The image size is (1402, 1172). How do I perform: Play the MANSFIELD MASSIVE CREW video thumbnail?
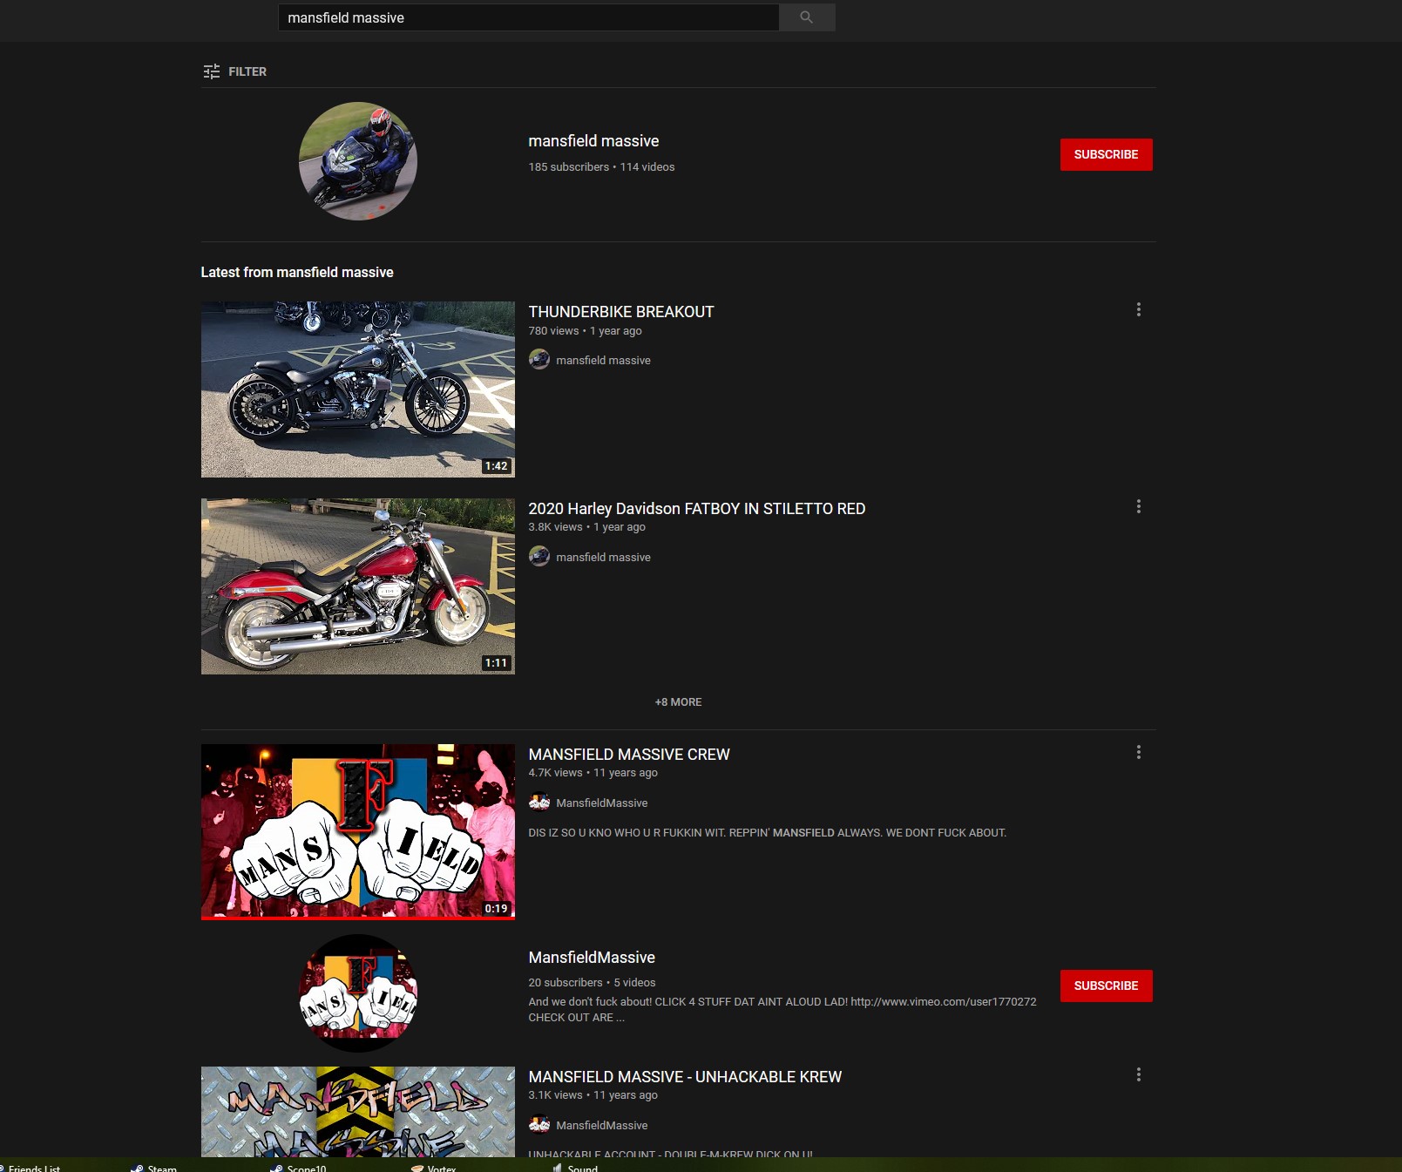tap(358, 831)
